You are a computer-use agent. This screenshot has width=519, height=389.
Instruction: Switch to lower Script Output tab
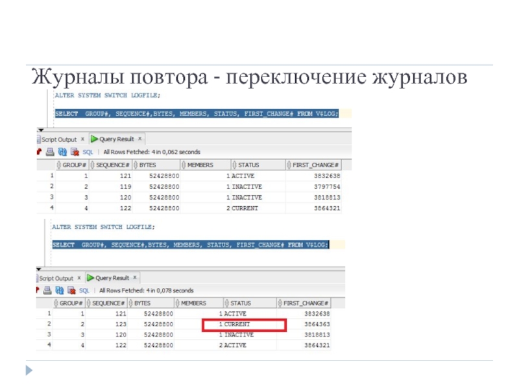click(x=56, y=278)
